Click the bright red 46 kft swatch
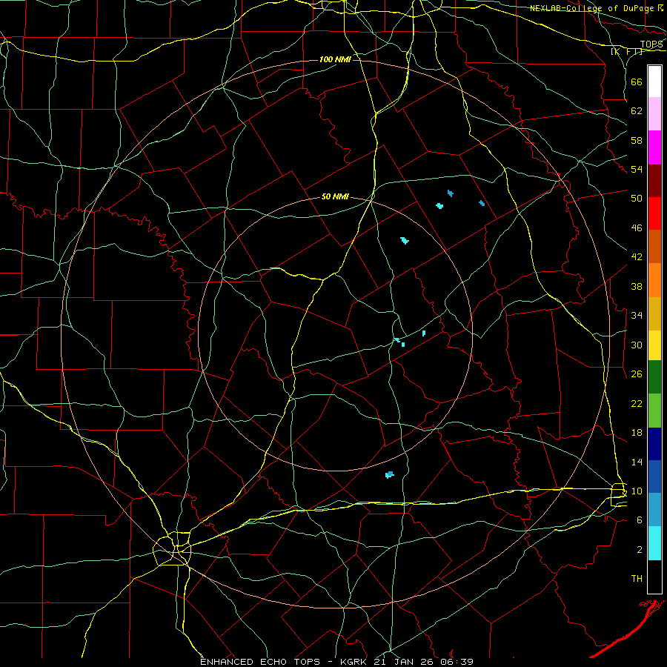Screen dimensions: 667x667 654,213
